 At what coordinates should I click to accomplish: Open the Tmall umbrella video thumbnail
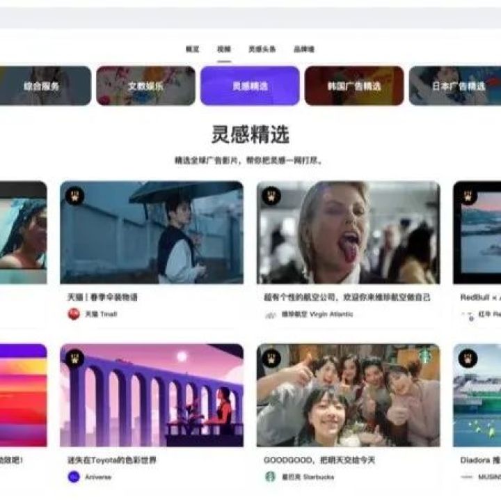click(x=152, y=233)
